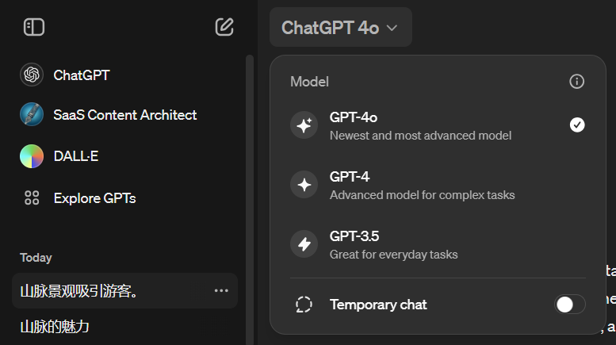
Task: Click the ChatGPT logo icon in sidebar
Action: (32, 75)
